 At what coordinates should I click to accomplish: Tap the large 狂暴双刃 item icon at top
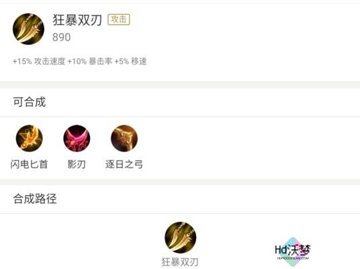click(x=28, y=29)
